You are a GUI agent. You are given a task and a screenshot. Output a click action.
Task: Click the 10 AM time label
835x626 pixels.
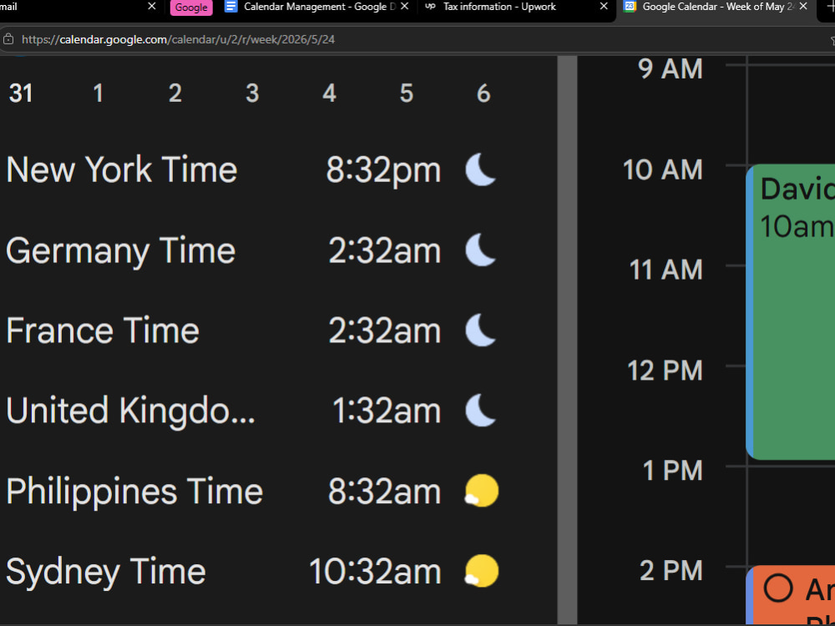[663, 170]
